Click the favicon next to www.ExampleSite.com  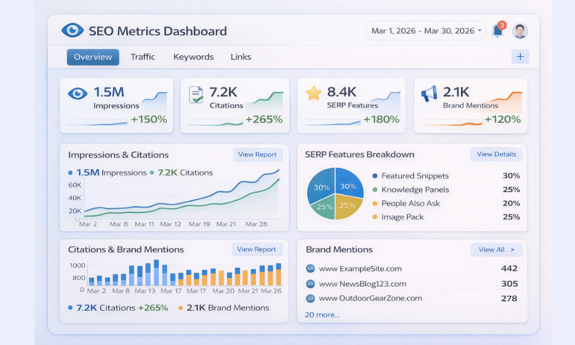pos(310,269)
